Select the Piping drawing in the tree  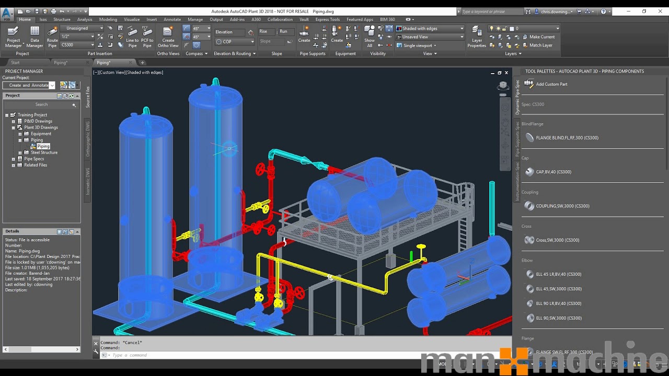43,146
